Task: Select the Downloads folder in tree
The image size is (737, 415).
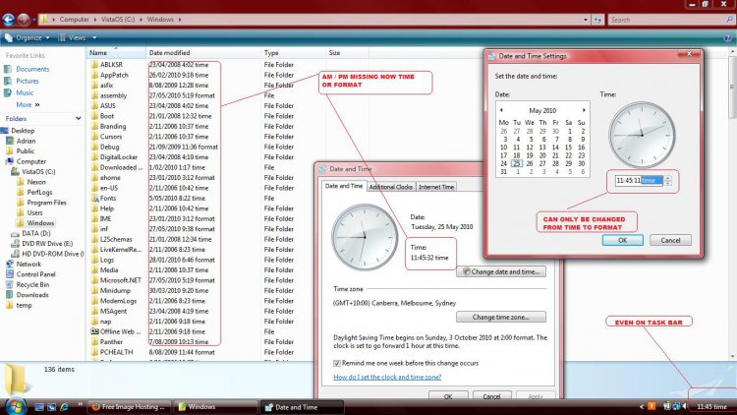Action: click(x=32, y=295)
